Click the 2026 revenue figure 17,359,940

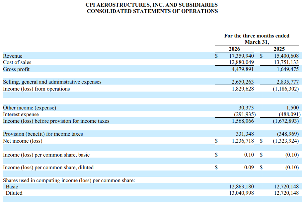click(x=241, y=56)
